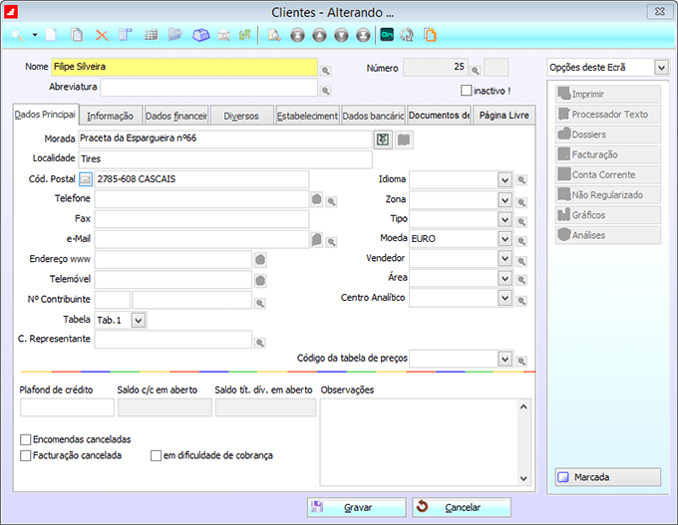The height and width of the screenshot is (525, 678).
Task: Open the search dropdown arrow in toolbar
Action: [x=35, y=35]
